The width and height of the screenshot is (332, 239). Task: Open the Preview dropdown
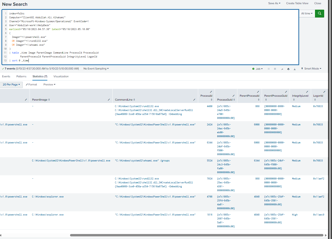click(x=49, y=85)
